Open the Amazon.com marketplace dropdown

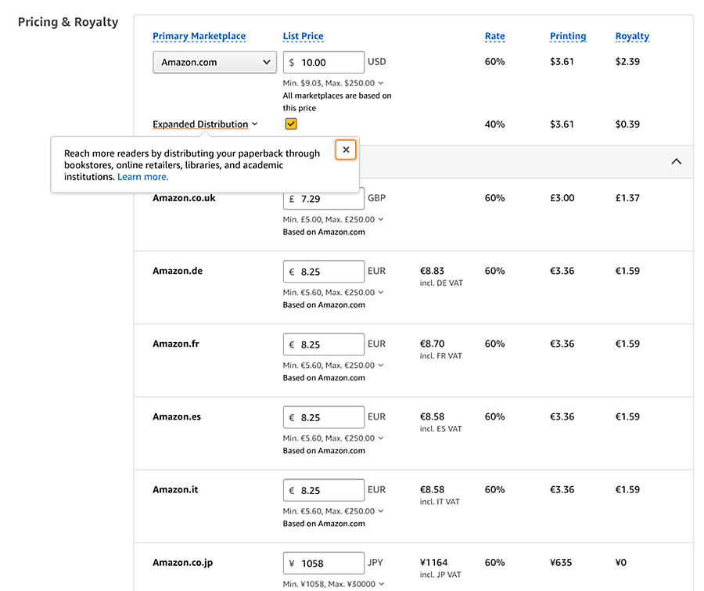[214, 62]
